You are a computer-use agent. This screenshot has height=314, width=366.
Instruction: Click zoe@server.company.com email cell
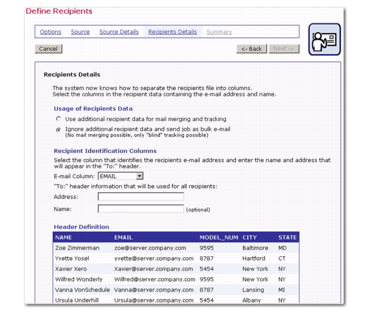click(x=150, y=248)
